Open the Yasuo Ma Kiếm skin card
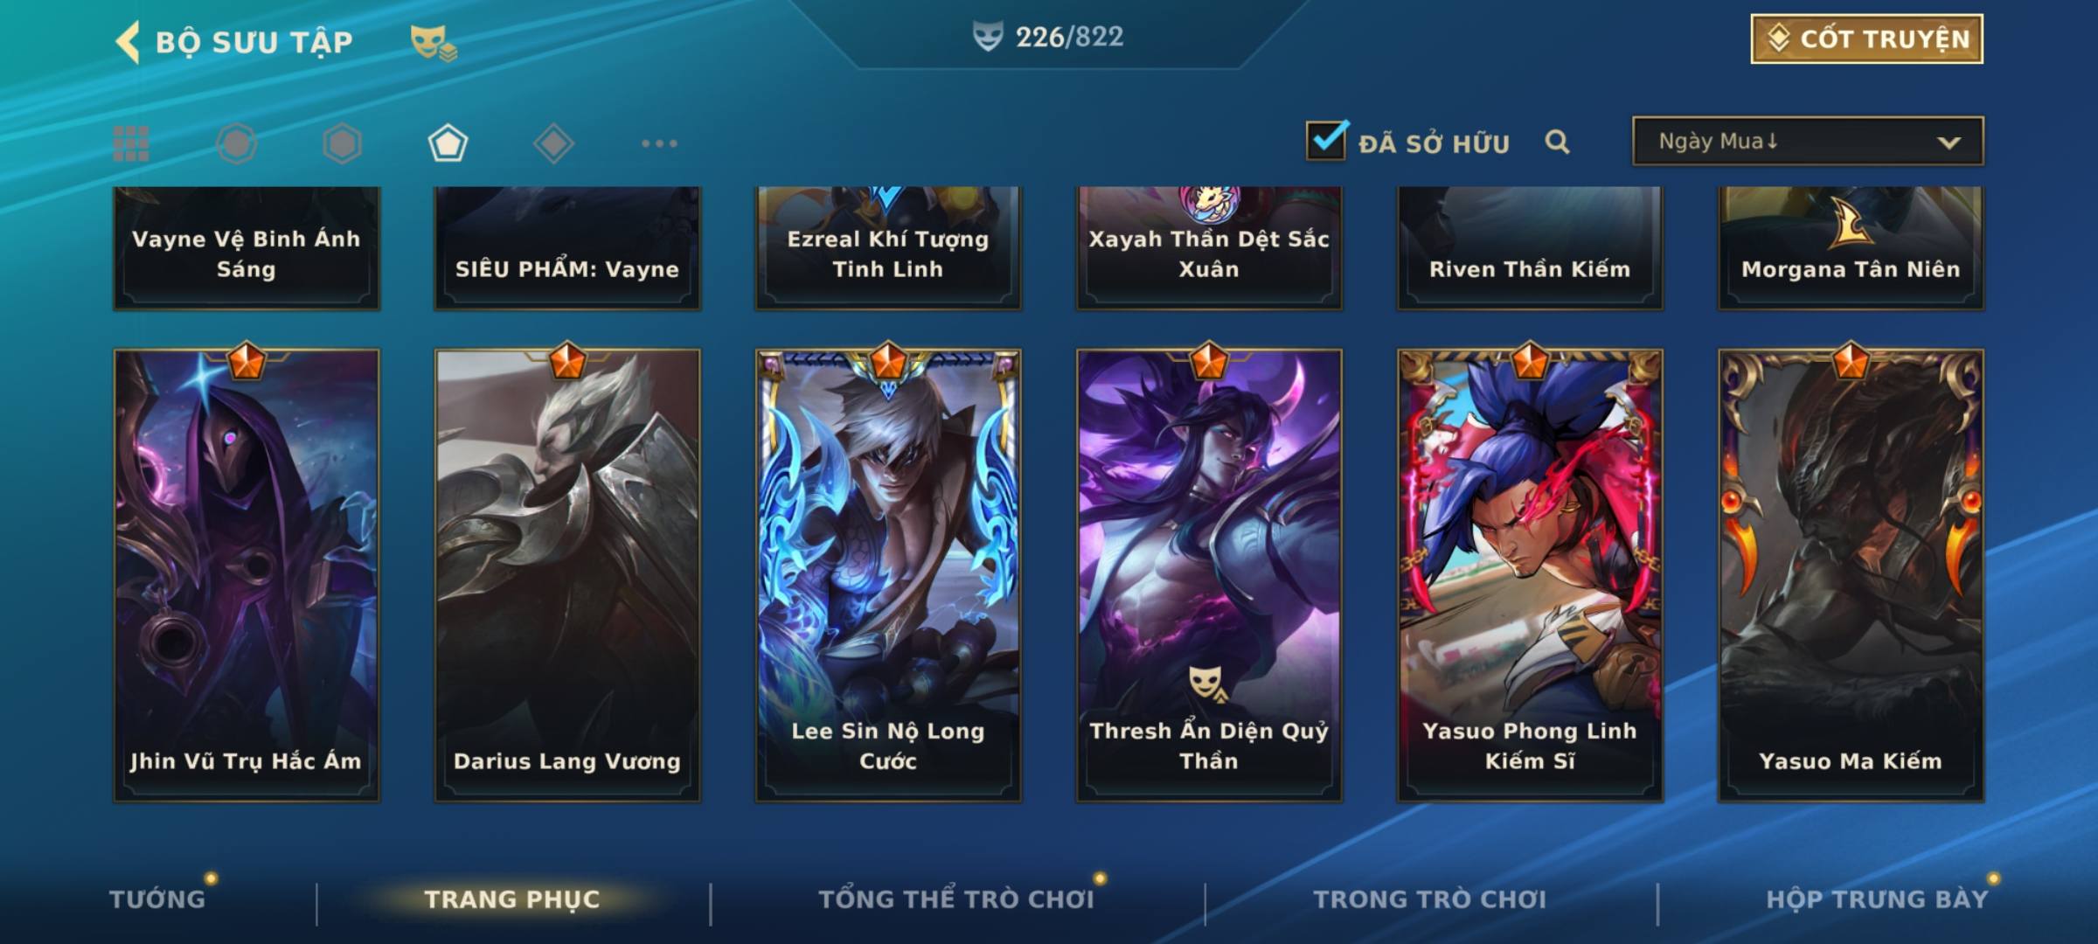2098x944 pixels. point(1851,575)
